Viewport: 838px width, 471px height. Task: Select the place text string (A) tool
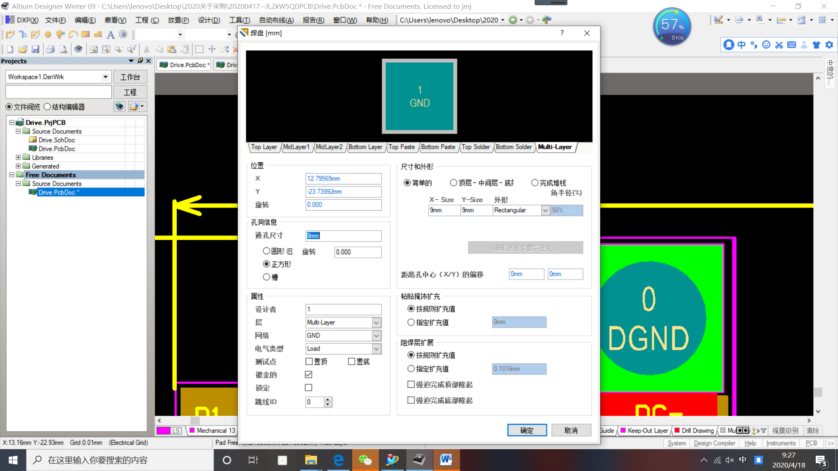point(110,34)
